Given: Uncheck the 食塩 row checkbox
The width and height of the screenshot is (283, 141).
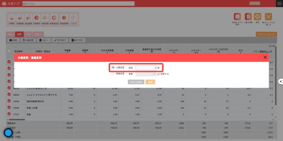Looking at the screenshot, I should tap(9, 114).
